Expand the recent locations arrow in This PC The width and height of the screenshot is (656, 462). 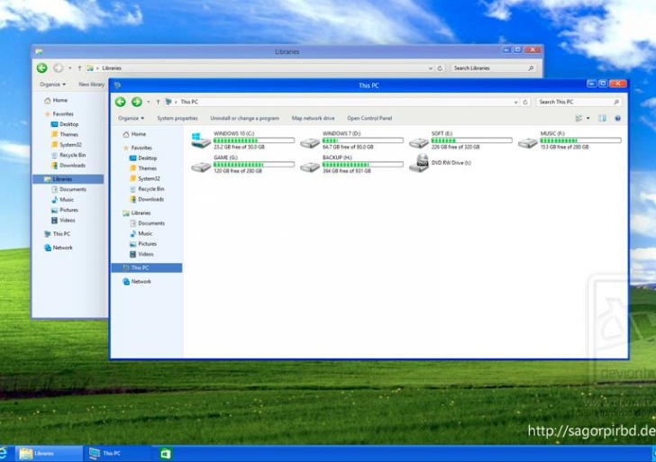pyautogui.click(x=148, y=102)
